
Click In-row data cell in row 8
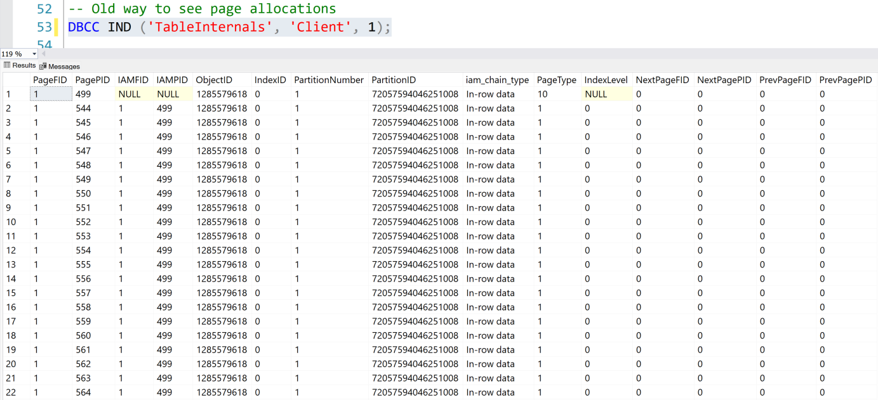pyautogui.click(x=497, y=193)
